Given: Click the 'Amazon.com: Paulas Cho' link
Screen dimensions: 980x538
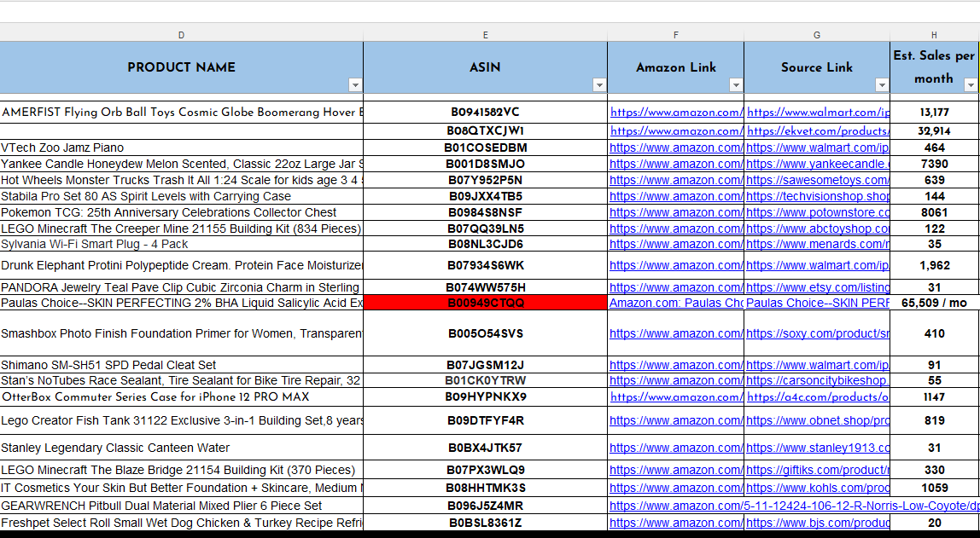Looking at the screenshot, I should coord(676,303).
